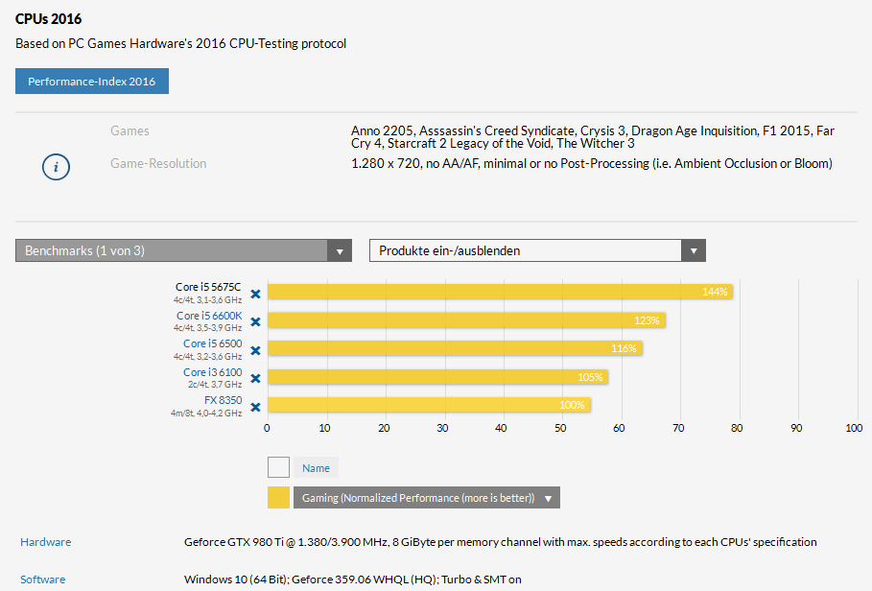Click the Core i5 5675C label
The image size is (872, 591).
(x=208, y=287)
